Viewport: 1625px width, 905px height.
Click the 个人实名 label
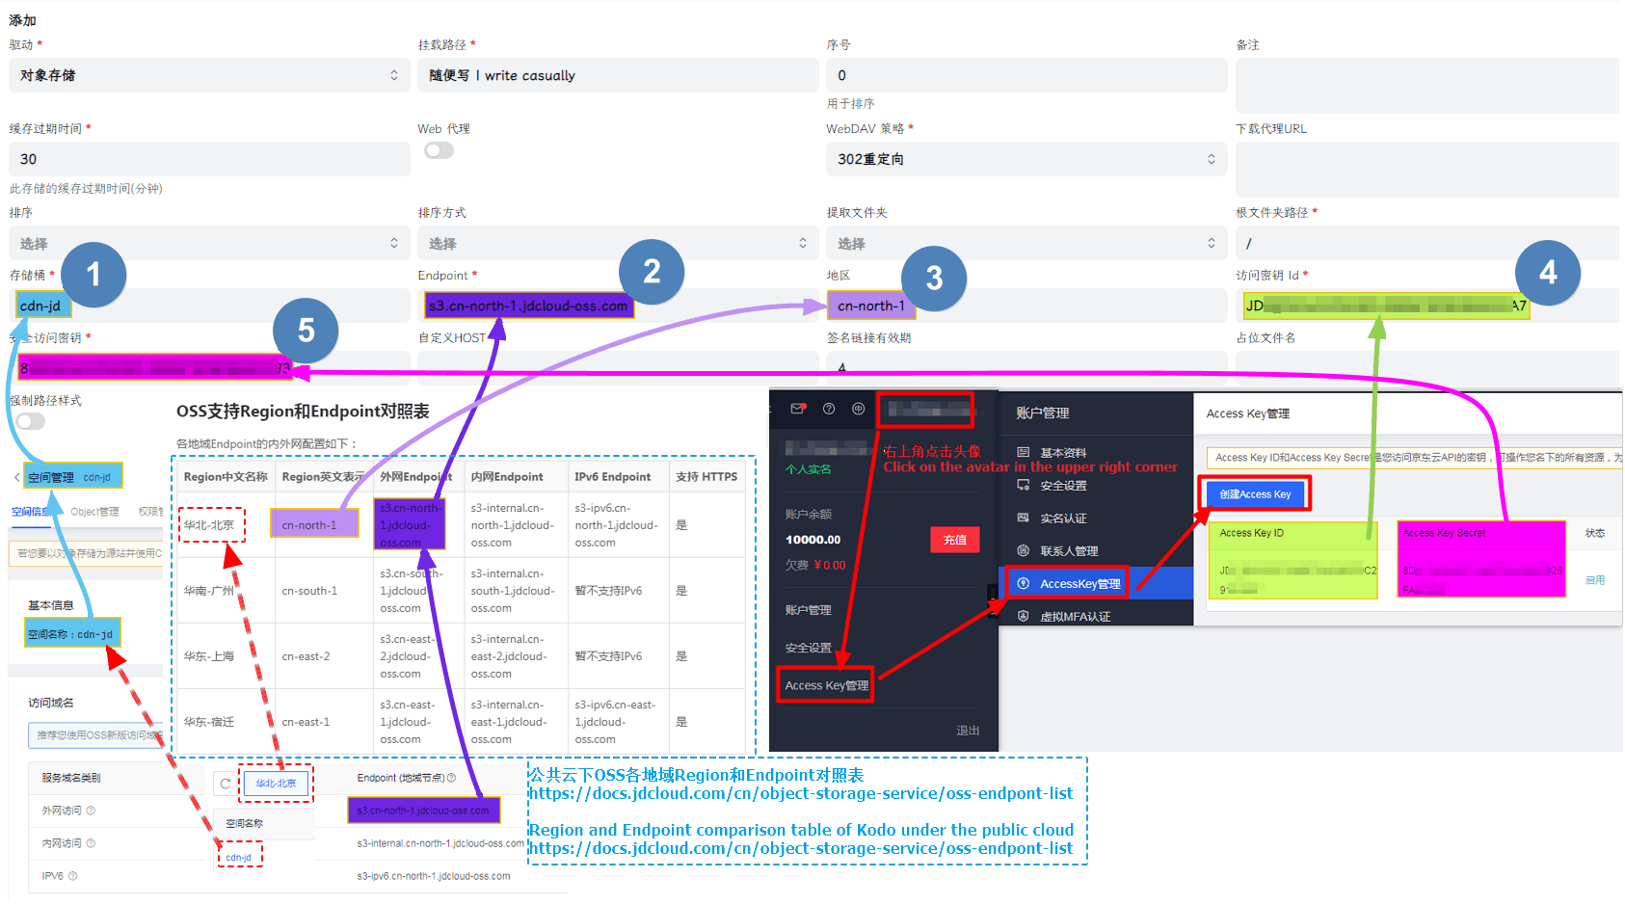click(808, 469)
